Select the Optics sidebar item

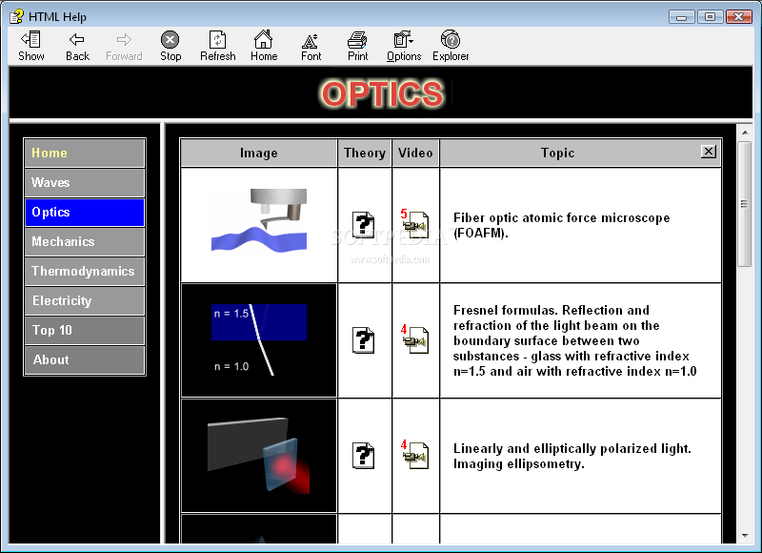coord(85,212)
